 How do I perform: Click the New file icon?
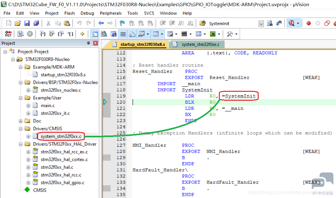(9, 23)
